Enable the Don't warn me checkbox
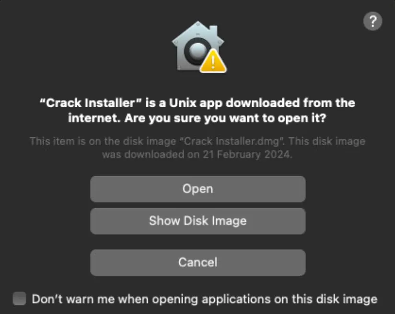 (20, 299)
